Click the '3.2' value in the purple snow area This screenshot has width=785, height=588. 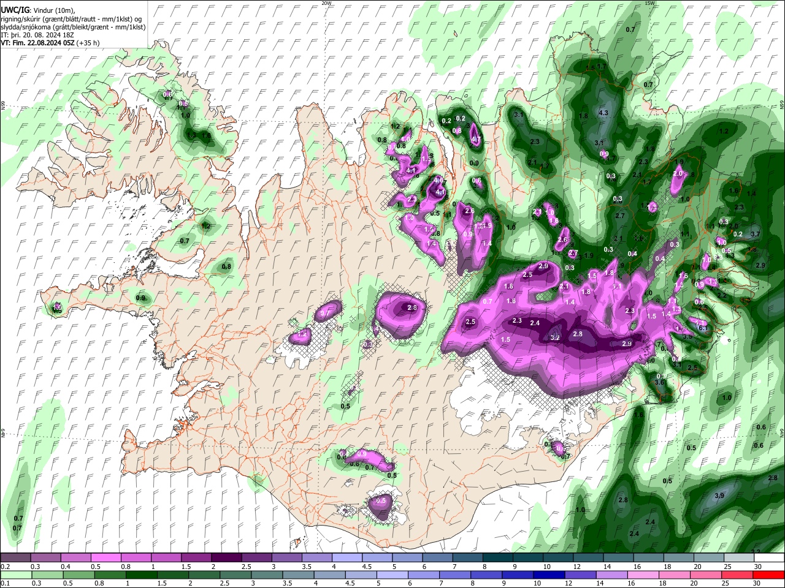click(555, 337)
